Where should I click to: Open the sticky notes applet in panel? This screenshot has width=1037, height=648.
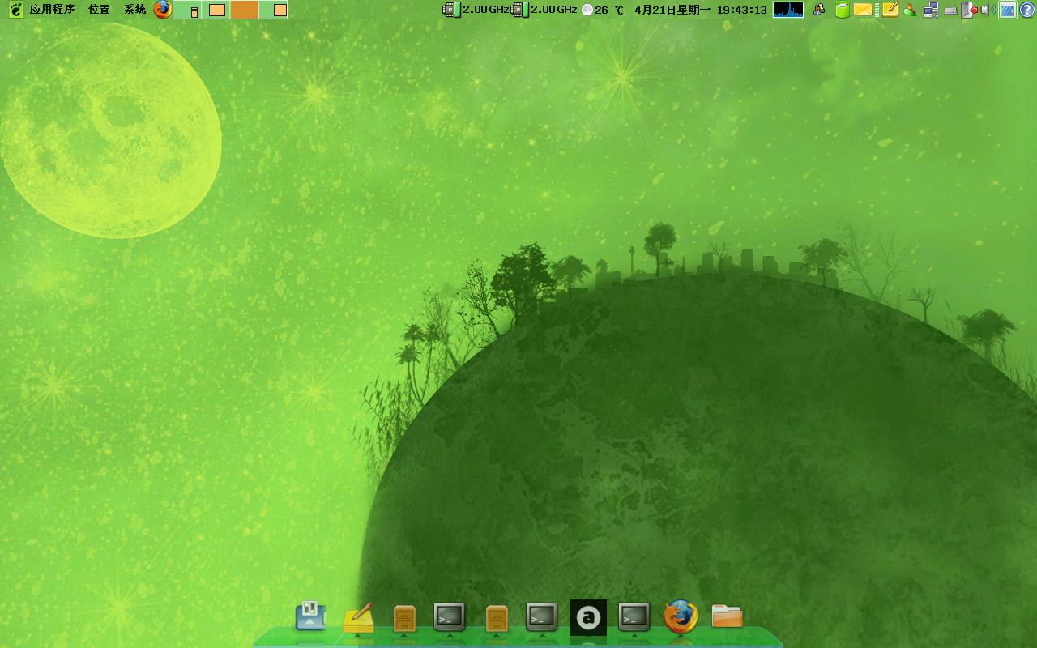click(x=890, y=10)
